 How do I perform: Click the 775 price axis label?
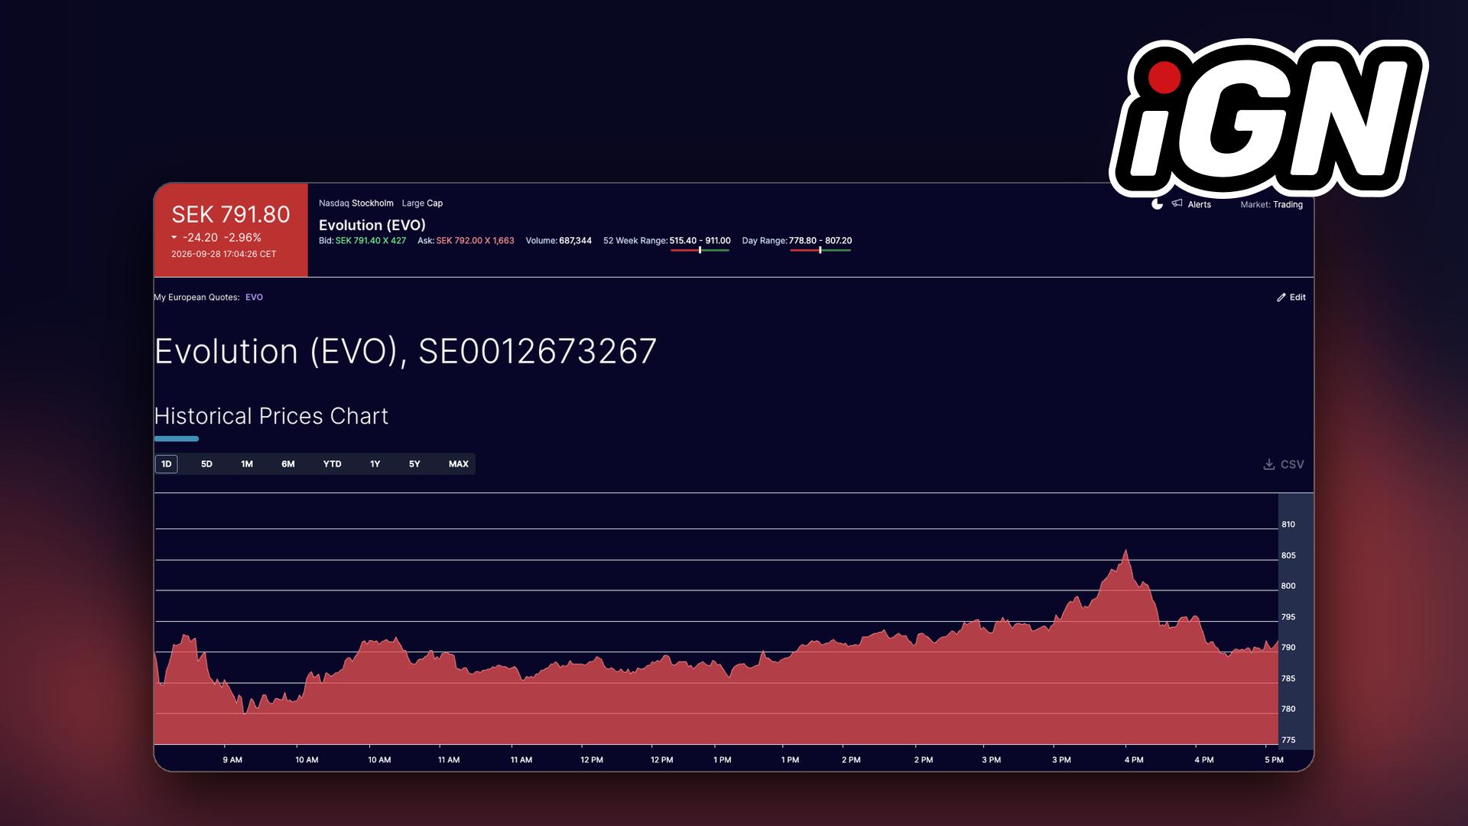pyautogui.click(x=1288, y=740)
